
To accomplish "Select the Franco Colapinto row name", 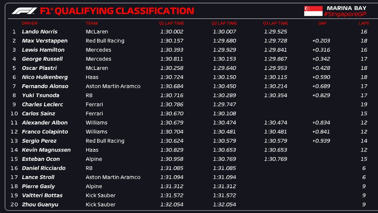I will pos(45,132).
